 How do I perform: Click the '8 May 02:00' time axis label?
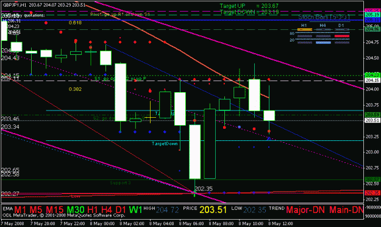click(x=132, y=223)
